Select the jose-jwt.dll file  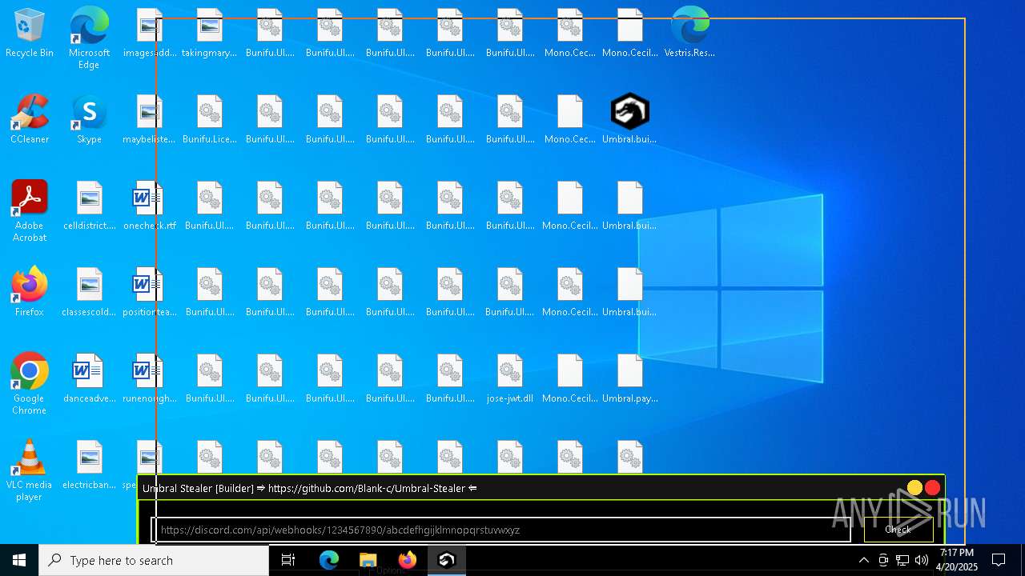tap(509, 378)
